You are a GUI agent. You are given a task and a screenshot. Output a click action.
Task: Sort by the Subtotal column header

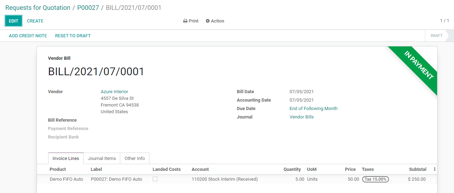click(417, 169)
